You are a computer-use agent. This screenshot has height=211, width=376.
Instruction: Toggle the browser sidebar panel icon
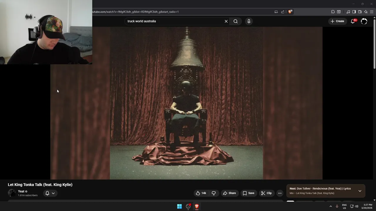tap(354, 12)
